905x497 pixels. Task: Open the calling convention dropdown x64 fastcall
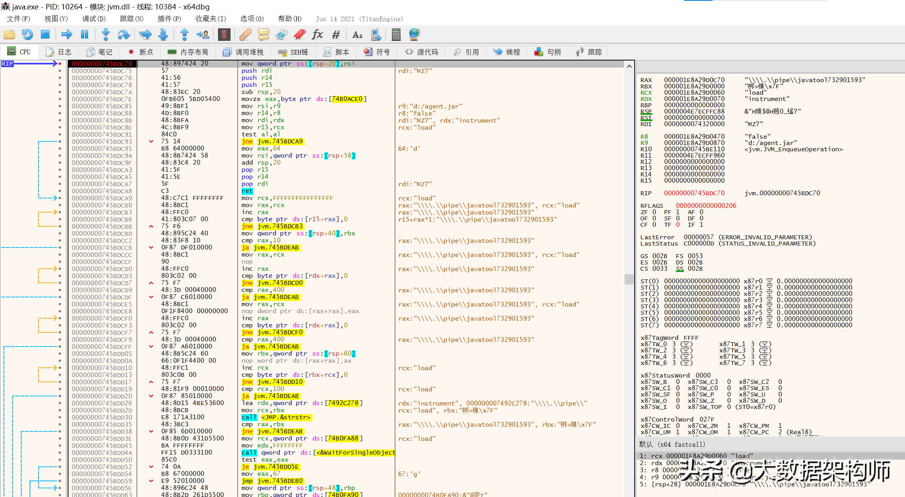click(672, 444)
